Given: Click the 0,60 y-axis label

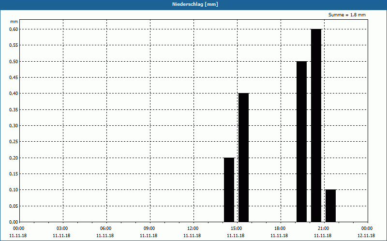Looking at the screenshot, I should coord(14,29).
